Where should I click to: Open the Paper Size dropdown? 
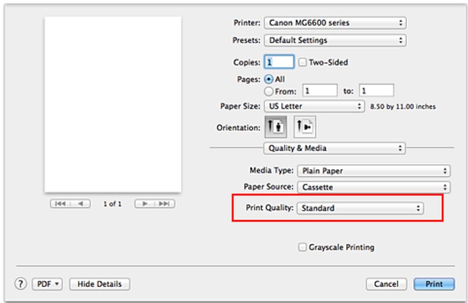pyautogui.click(x=314, y=106)
